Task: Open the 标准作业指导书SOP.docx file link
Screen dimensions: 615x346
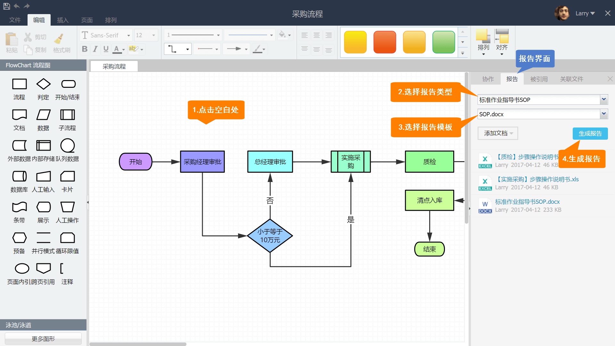Action: click(x=527, y=202)
